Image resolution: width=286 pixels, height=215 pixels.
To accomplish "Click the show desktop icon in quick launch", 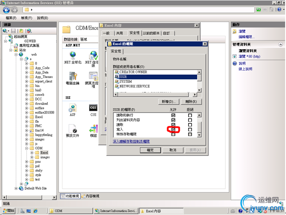I will pos(29,211).
